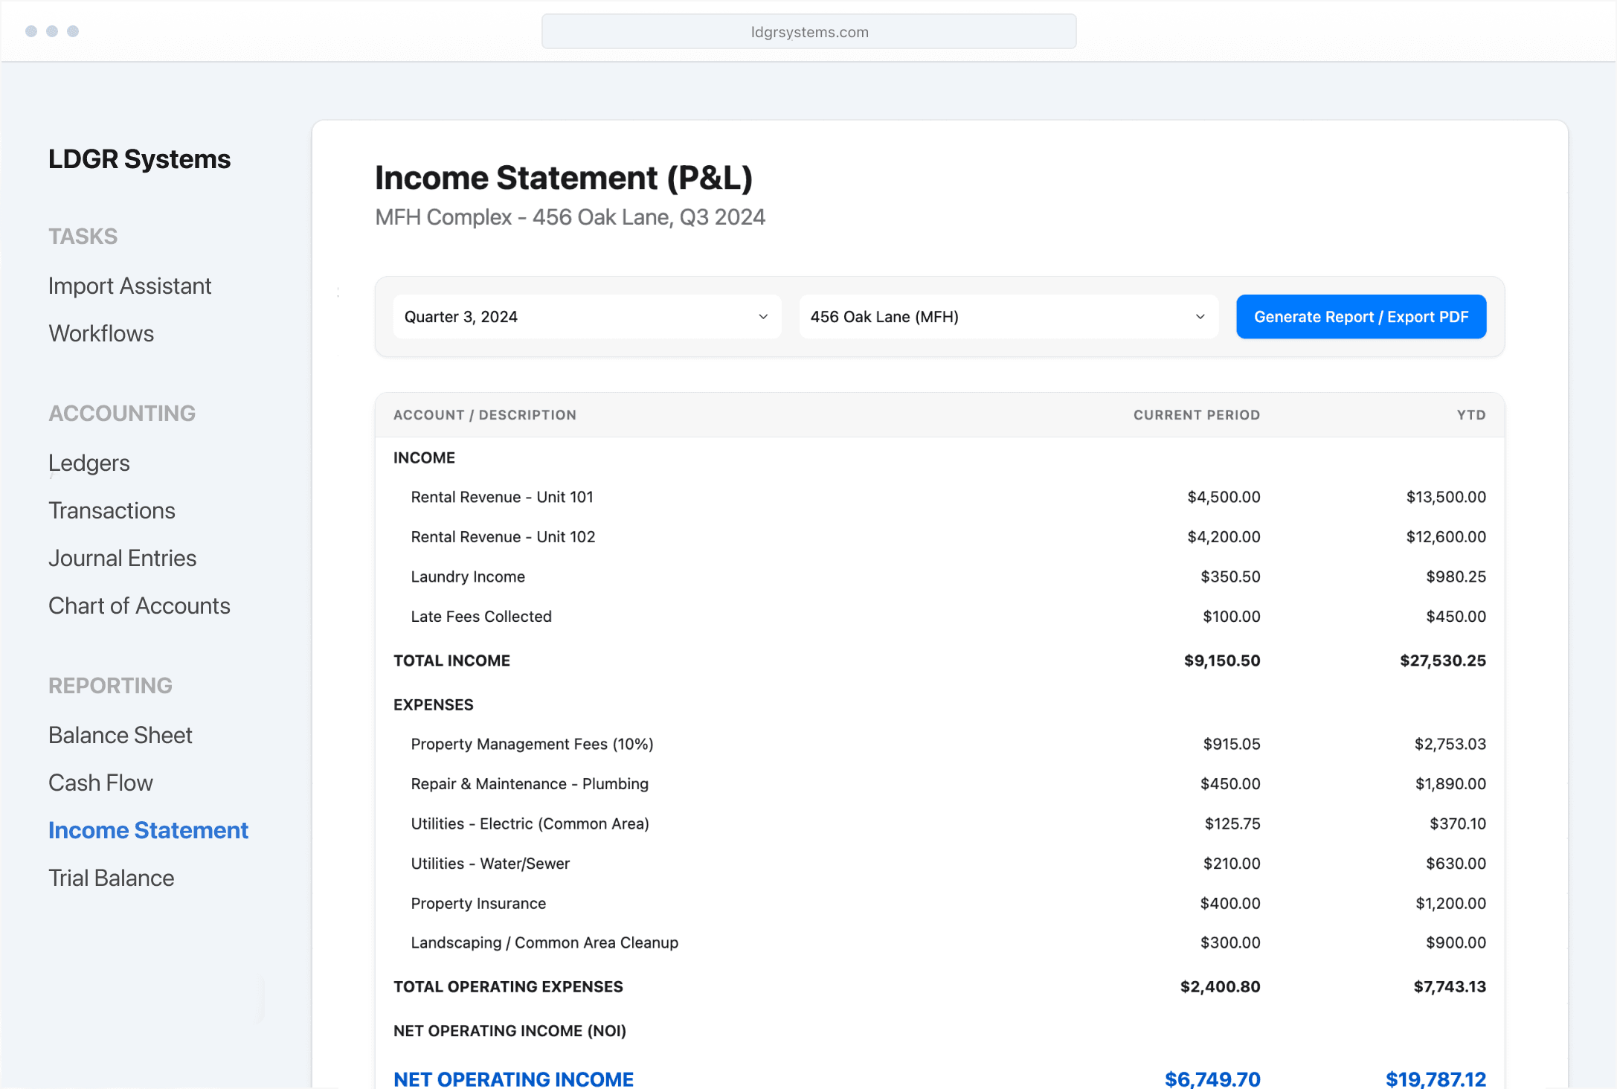Click the Current Period column header

[1196, 415]
